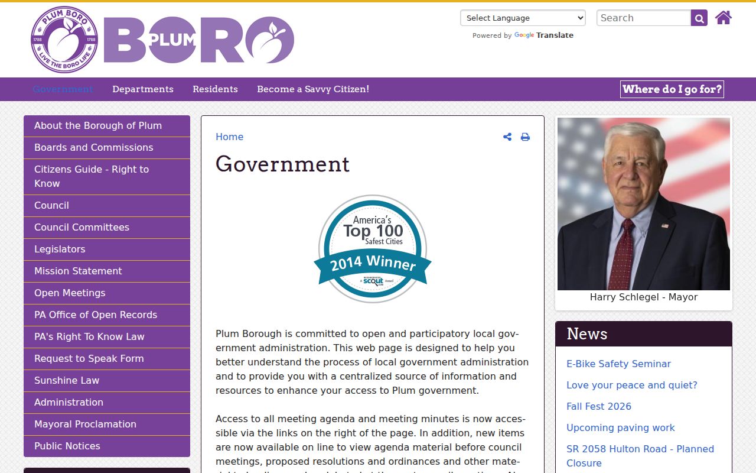756x473 pixels.
Task: Click the Home breadcrumb link
Action: 229,137
